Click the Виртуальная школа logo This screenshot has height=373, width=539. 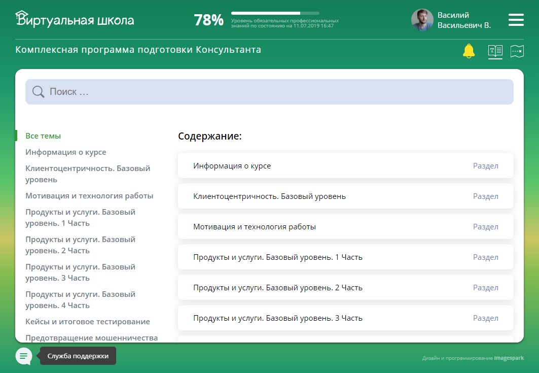(x=75, y=19)
